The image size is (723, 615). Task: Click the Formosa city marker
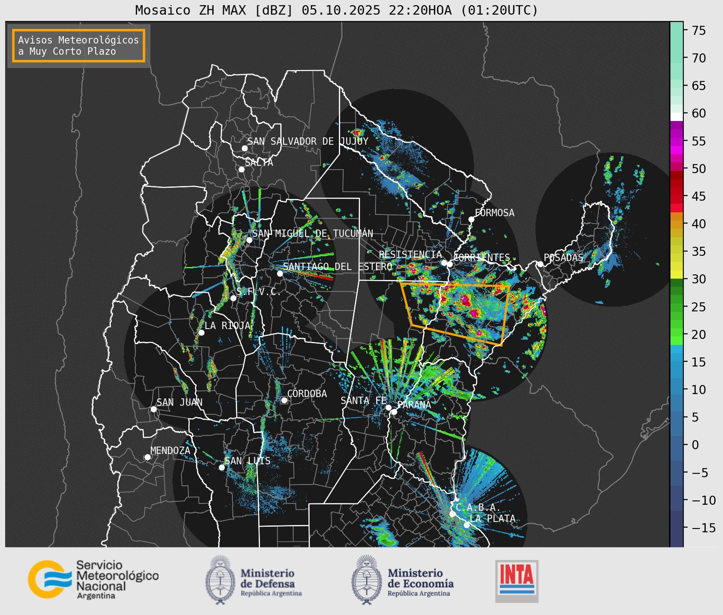click(x=472, y=219)
